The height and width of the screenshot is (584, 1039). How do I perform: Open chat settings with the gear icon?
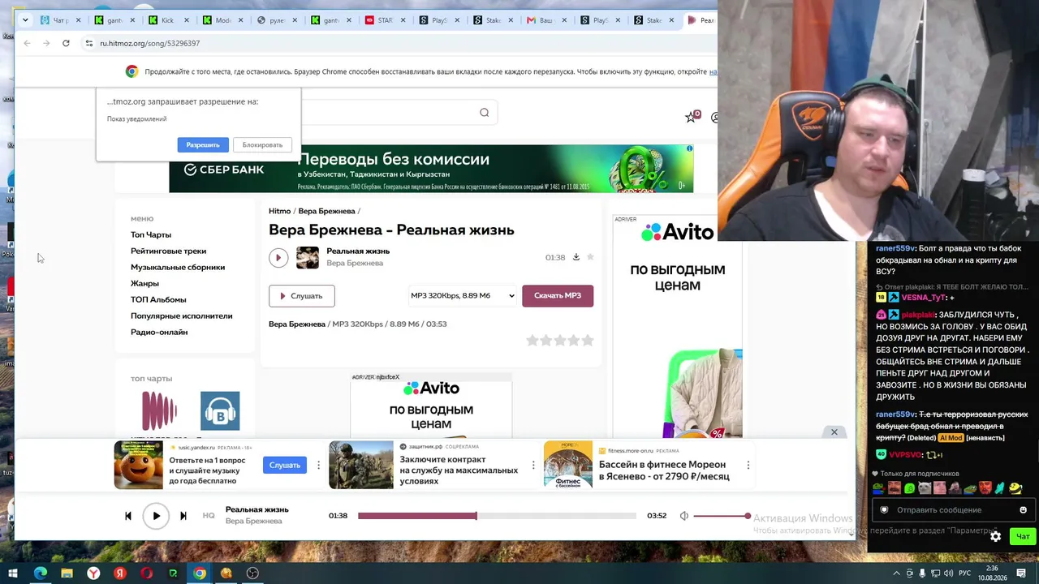(x=996, y=536)
